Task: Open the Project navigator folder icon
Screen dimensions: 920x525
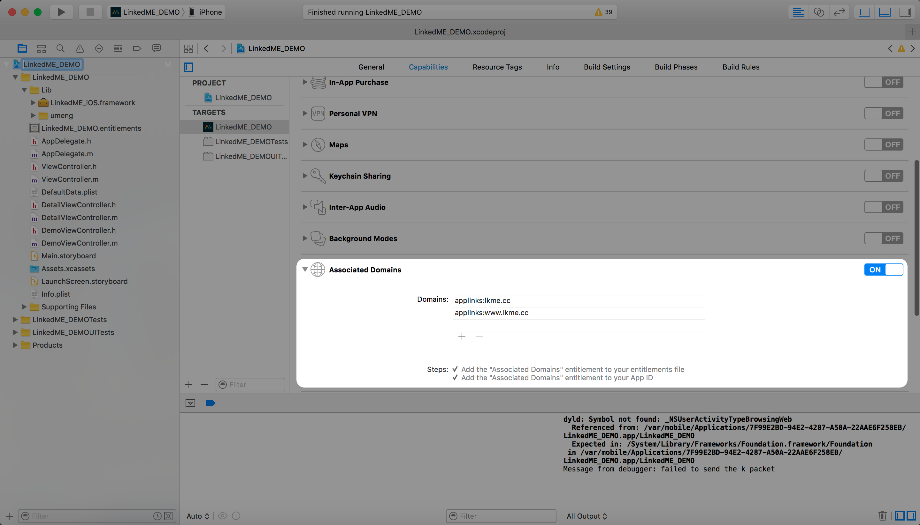Action: pos(22,48)
